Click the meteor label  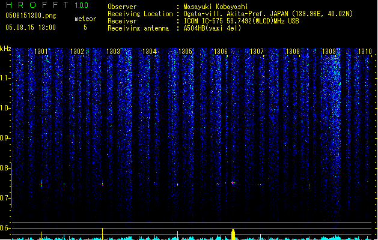[x=85, y=19]
